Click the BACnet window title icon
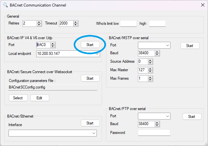This screenshot has width=208, height=146. (x=6, y=5)
